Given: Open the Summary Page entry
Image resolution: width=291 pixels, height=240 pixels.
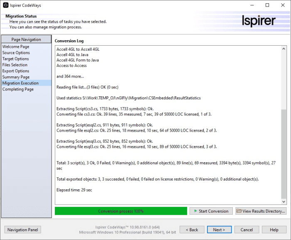Looking at the screenshot, I should (16, 77).
